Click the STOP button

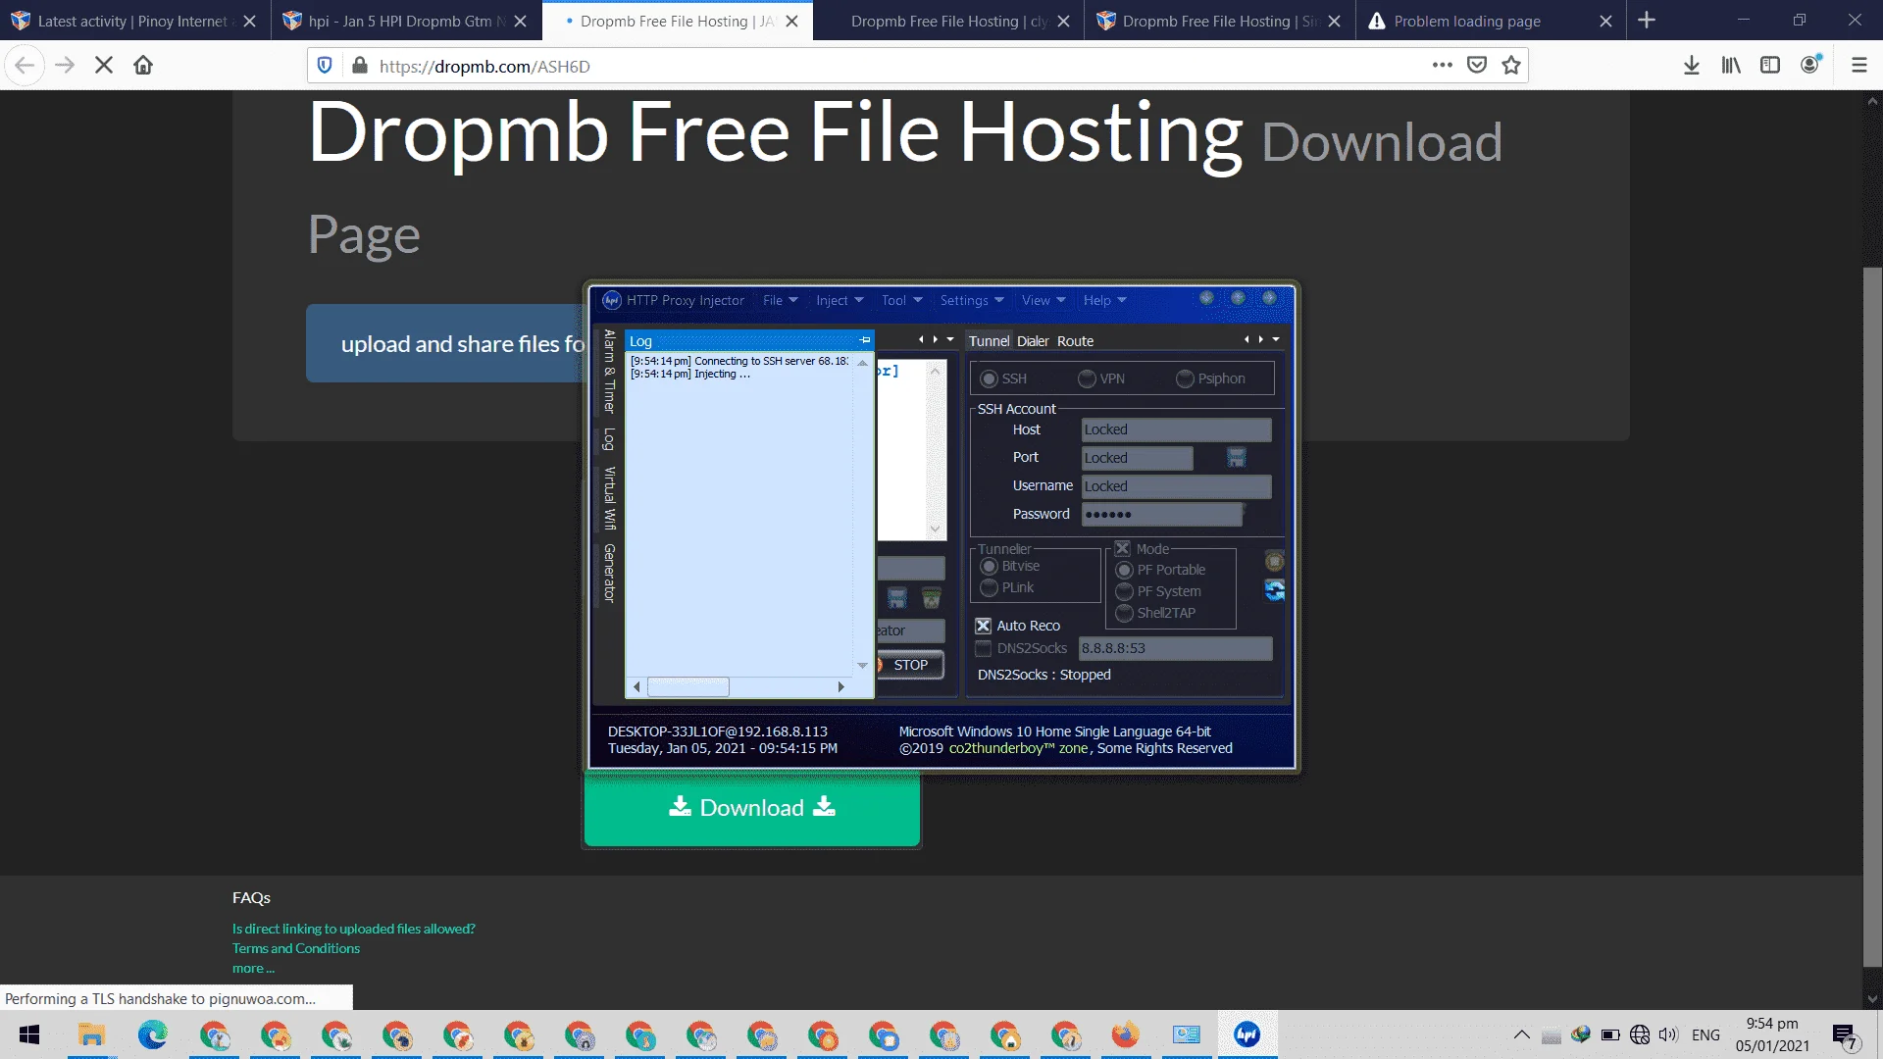click(x=911, y=665)
